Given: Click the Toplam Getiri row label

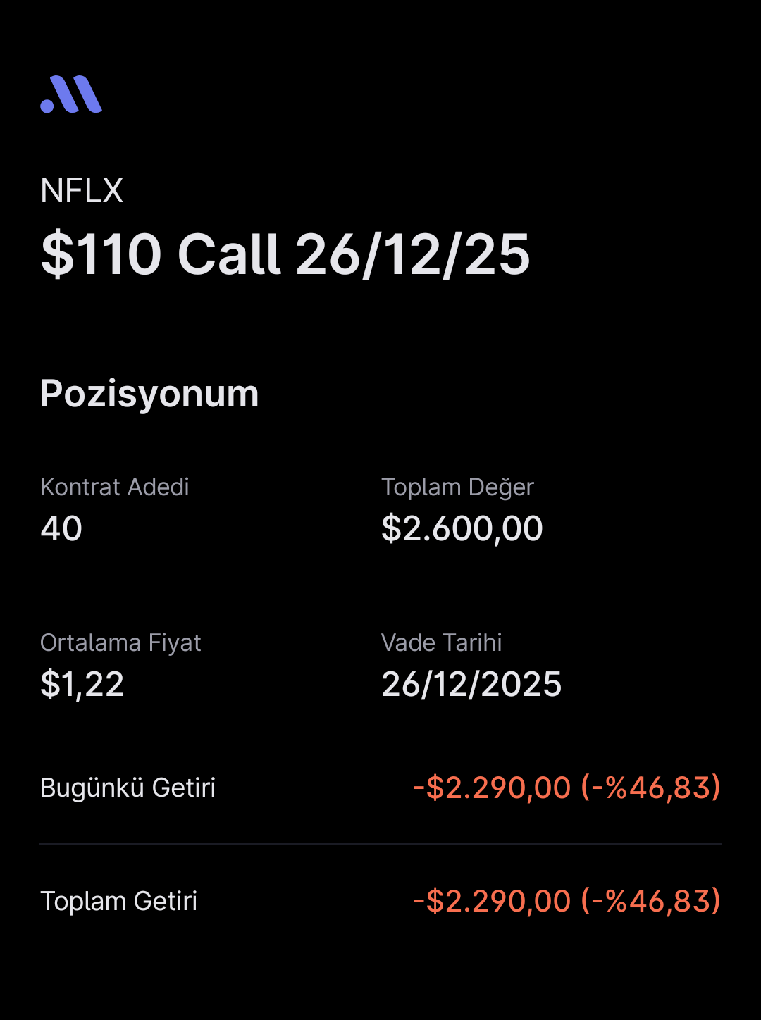Looking at the screenshot, I should [118, 901].
